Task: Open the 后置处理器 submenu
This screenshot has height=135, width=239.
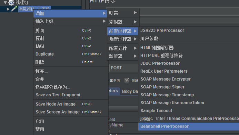Action: coord(122,39)
